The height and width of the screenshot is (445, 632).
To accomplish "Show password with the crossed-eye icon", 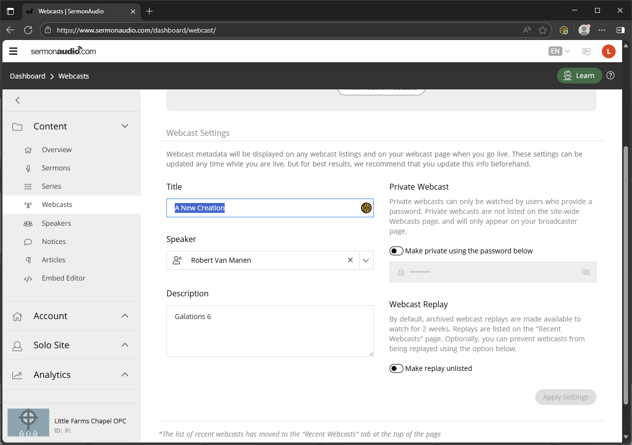I will (x=586, y=272).
